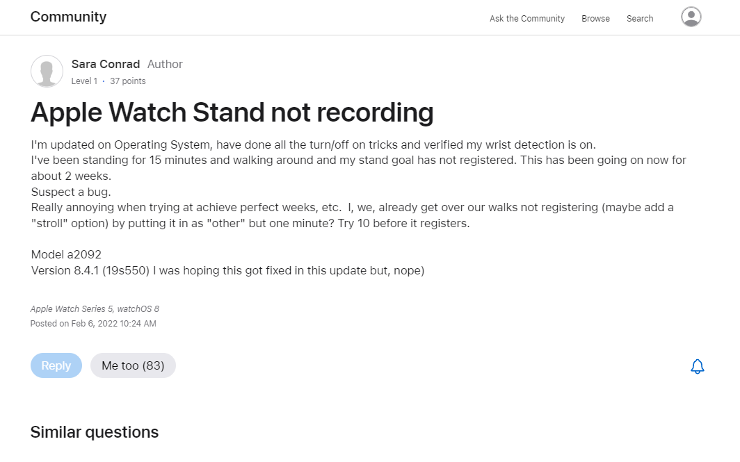Click the 37 points text
740x462 pixels.
(128, 81)
